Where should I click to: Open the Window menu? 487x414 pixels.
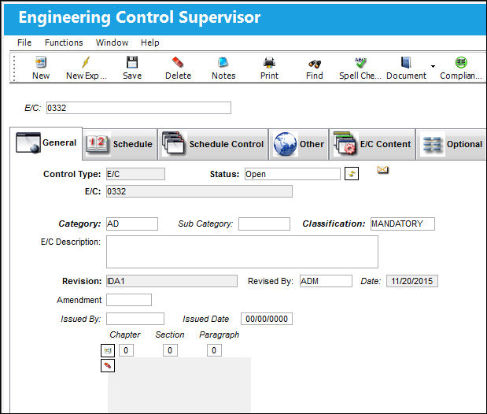tap(112, 43)
